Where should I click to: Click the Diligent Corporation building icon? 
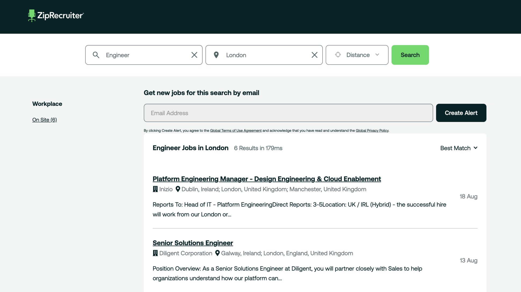click(155, 253)
